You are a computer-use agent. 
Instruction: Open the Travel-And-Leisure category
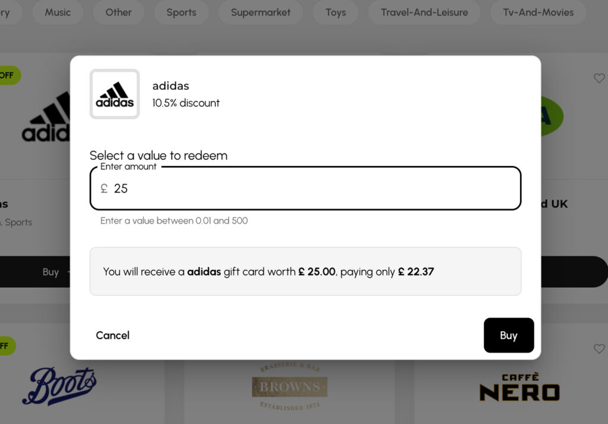click(x=424, y=12)
